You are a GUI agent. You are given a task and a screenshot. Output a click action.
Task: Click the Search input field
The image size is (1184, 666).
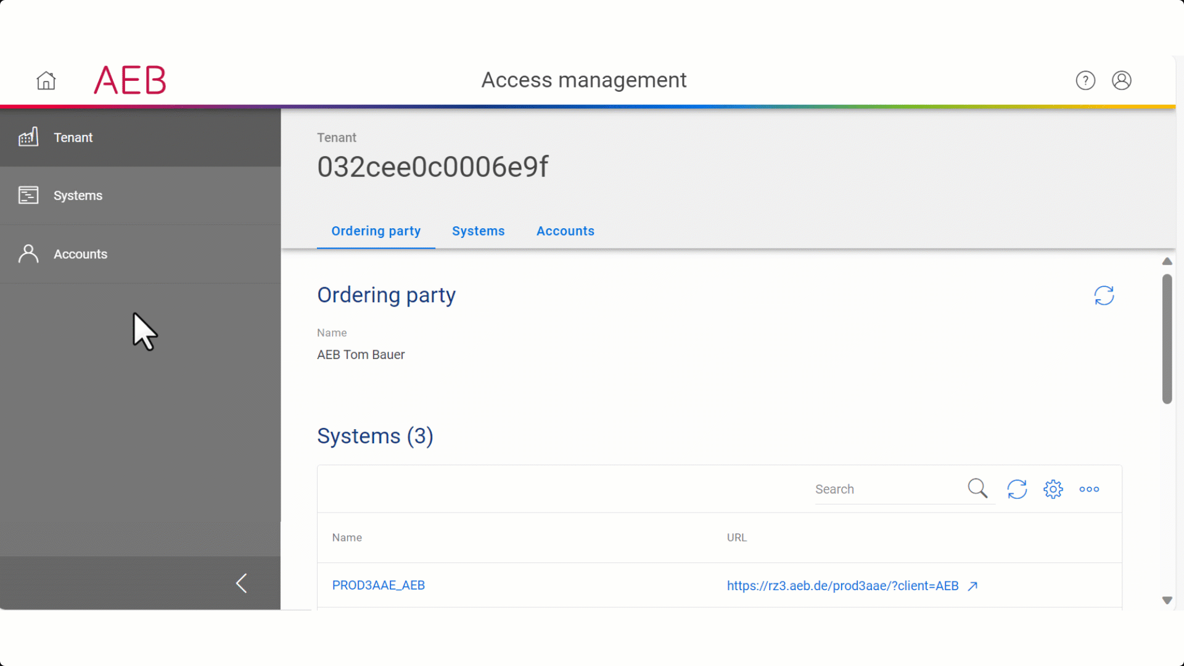click(888, 489)
